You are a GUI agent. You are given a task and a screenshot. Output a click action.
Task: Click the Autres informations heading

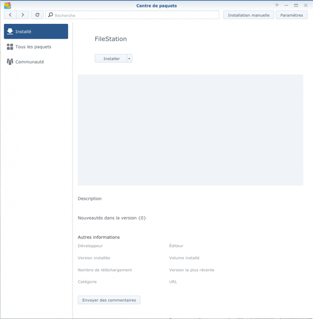(x=99, y=237)
